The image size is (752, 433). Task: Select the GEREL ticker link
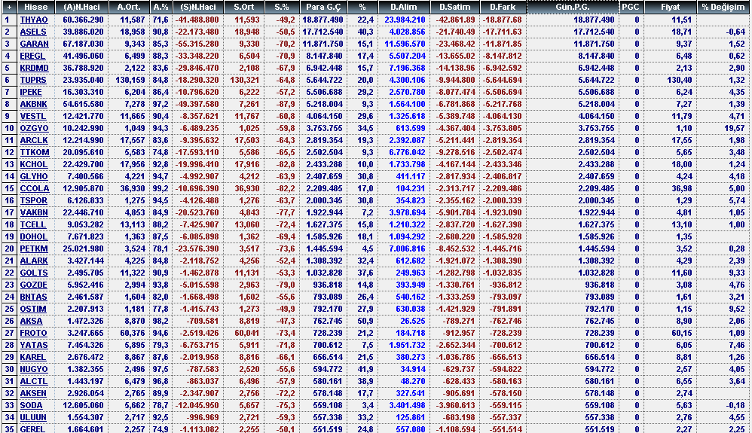(33, 429)
